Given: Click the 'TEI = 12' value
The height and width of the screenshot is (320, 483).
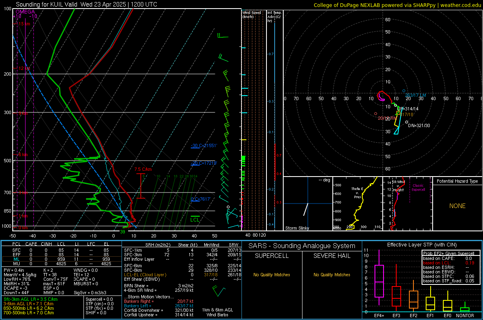Looking at the screenshot, I should click(81, 275).
